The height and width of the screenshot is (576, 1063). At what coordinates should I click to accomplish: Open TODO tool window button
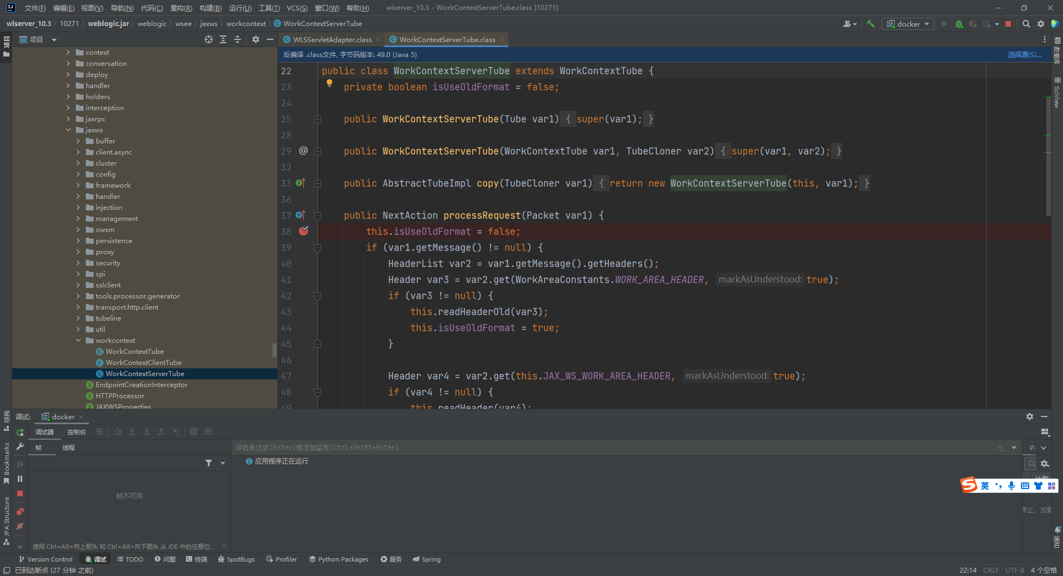click(130, 559)
